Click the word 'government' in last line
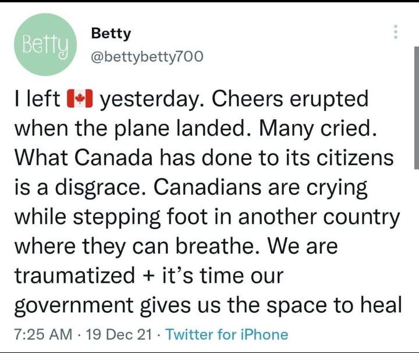Screen dimensions: 419x353 click(74, 306)
